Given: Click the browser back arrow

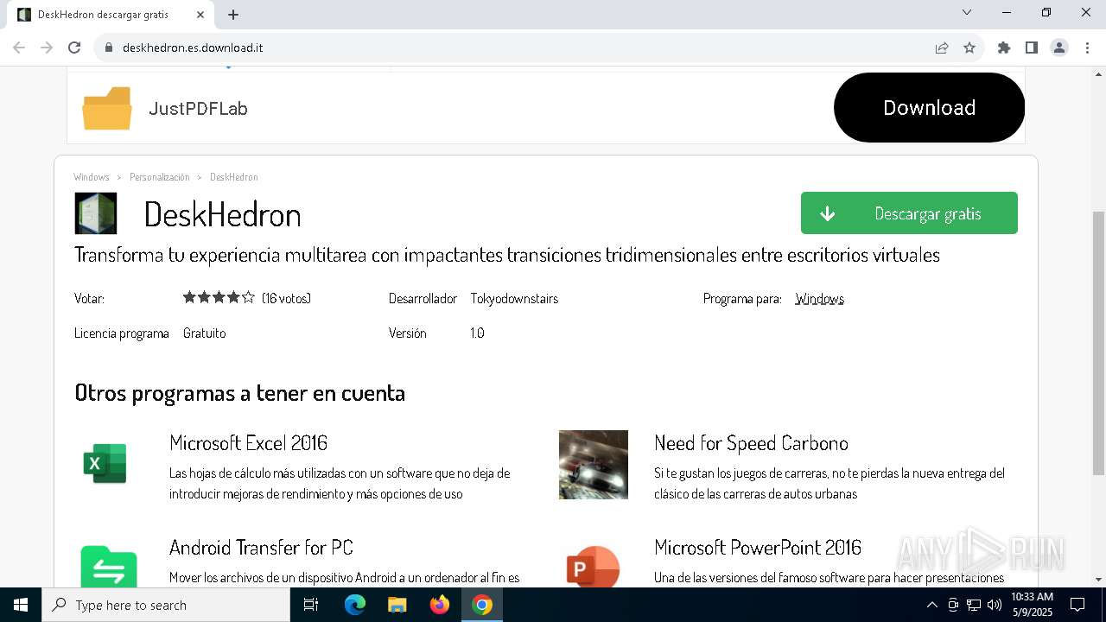Looking at the screenshot, I should (19, 48).
